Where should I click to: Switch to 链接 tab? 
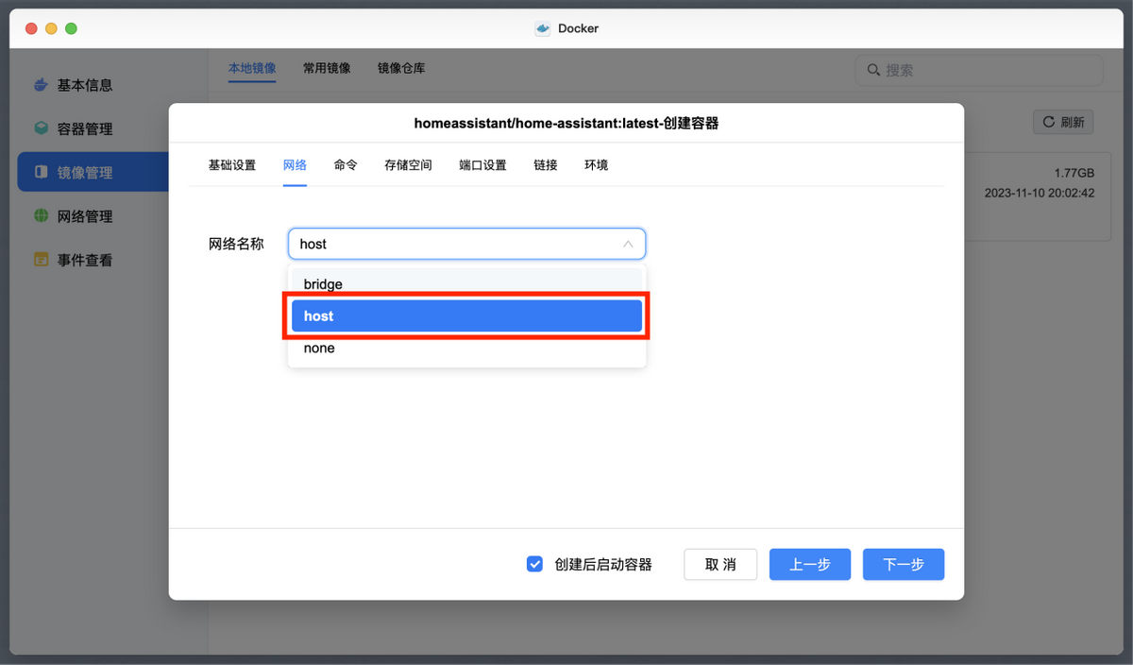click(x=546, y=165)
